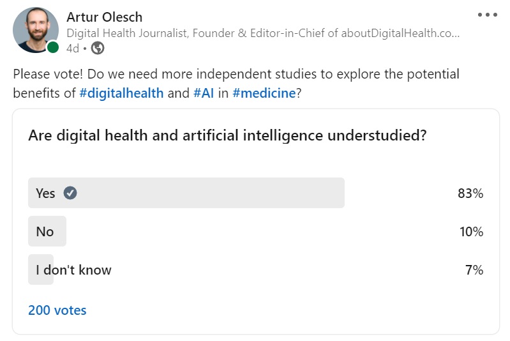Click the 4d post timestamp
Viewport: 510px width, 341px height.
point(72,48)
